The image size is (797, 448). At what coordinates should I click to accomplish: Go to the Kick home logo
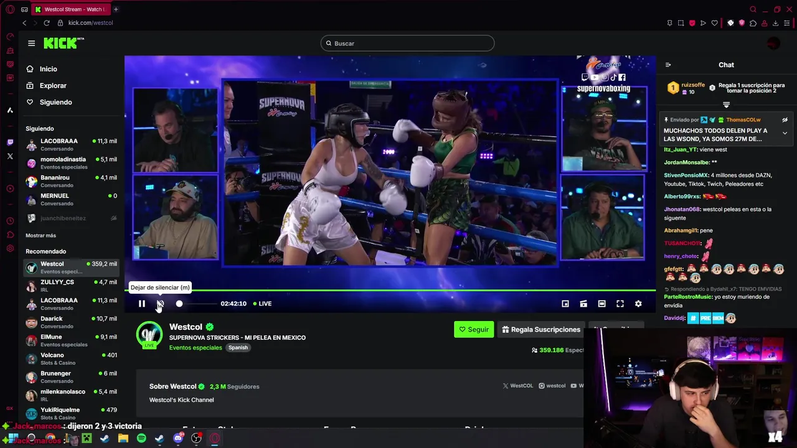pyautogui.click(x=64, y=43)
